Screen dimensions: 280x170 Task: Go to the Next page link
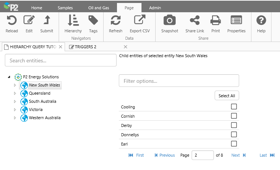pyautogui.click(x=238, y=155)
